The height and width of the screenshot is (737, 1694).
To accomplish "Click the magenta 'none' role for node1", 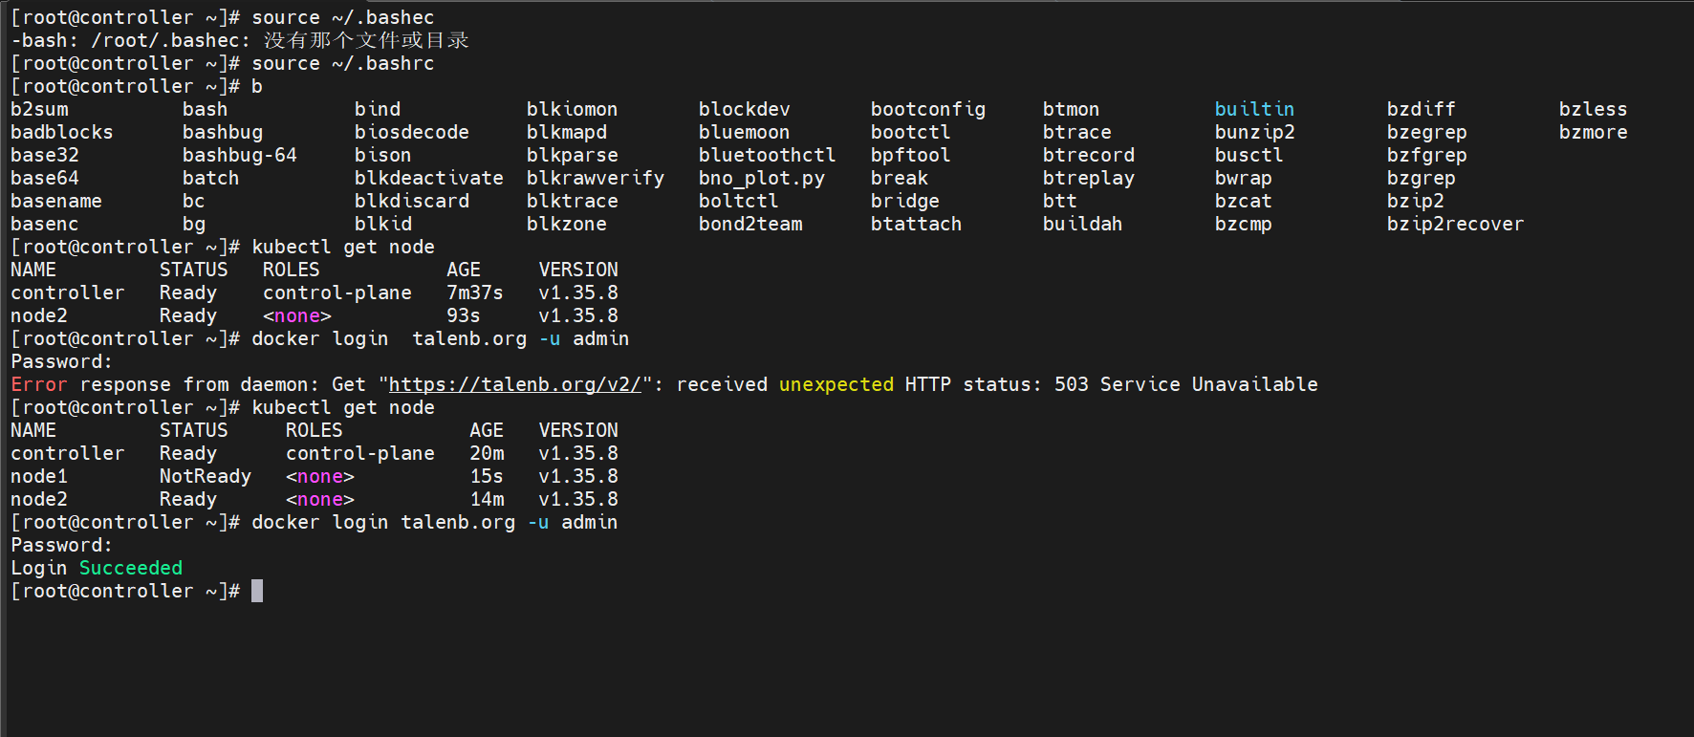I will (x=320, y=476).
